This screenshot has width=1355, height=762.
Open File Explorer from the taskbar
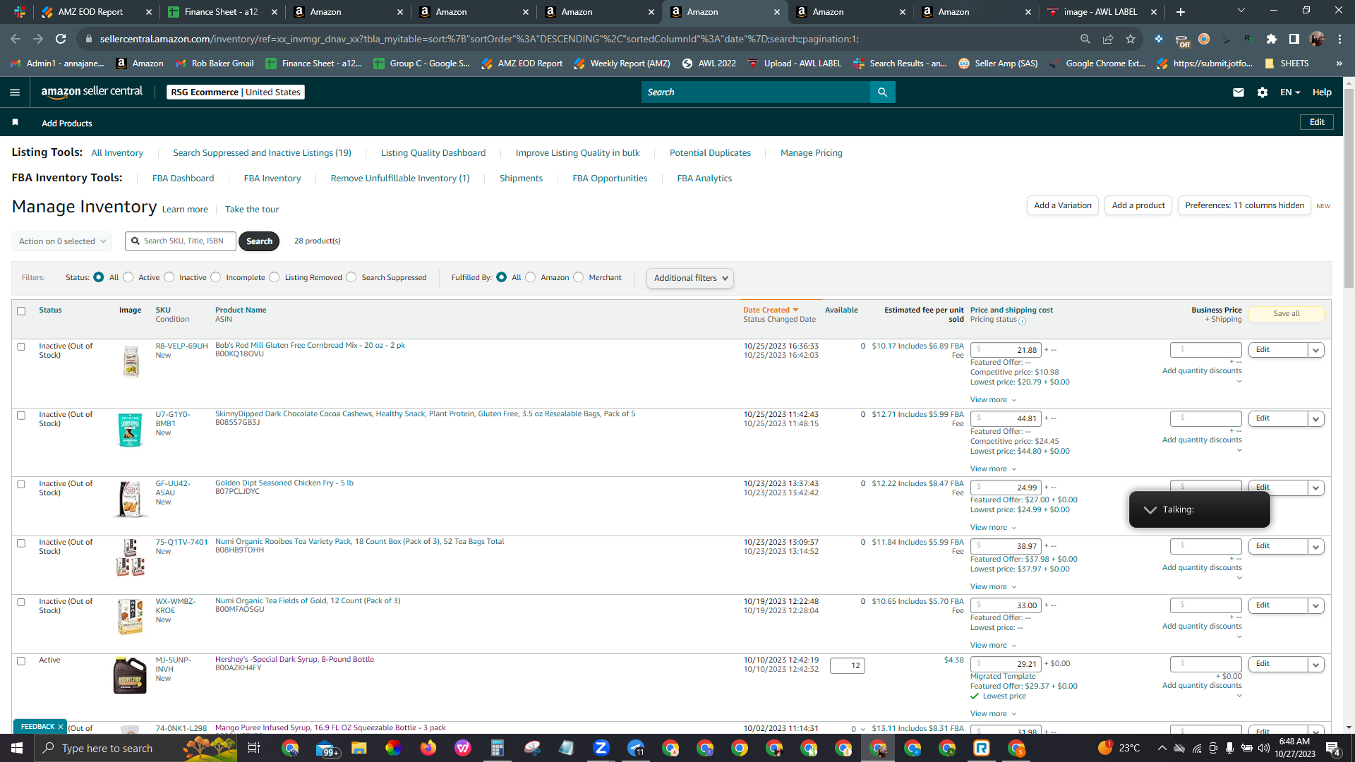[x=359, y=748]
